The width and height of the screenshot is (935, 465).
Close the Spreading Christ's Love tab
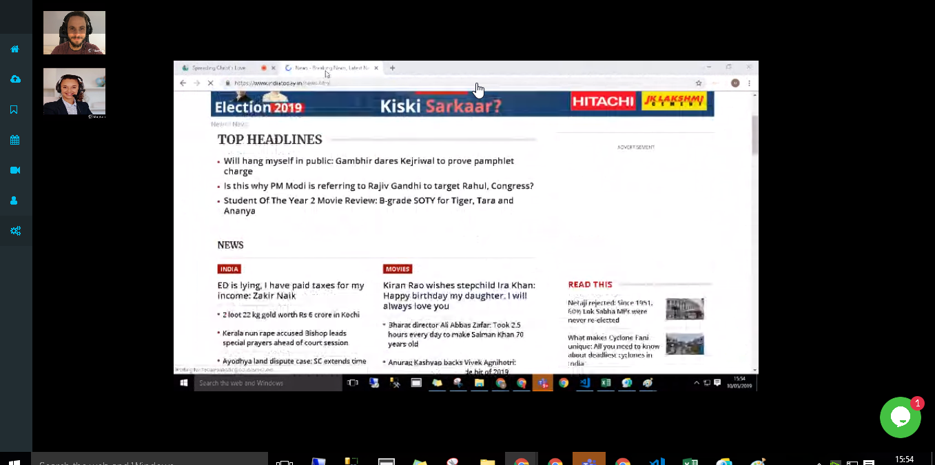273,68
